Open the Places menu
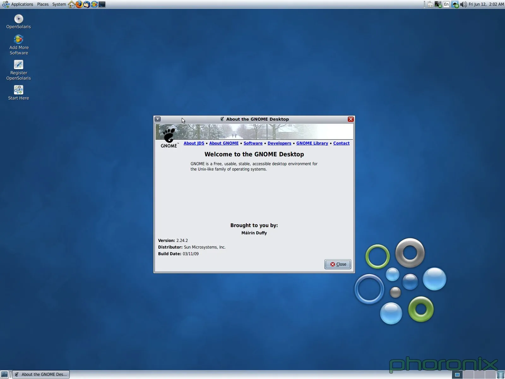Viewport: 505px width, 379px height. point(43,4)
